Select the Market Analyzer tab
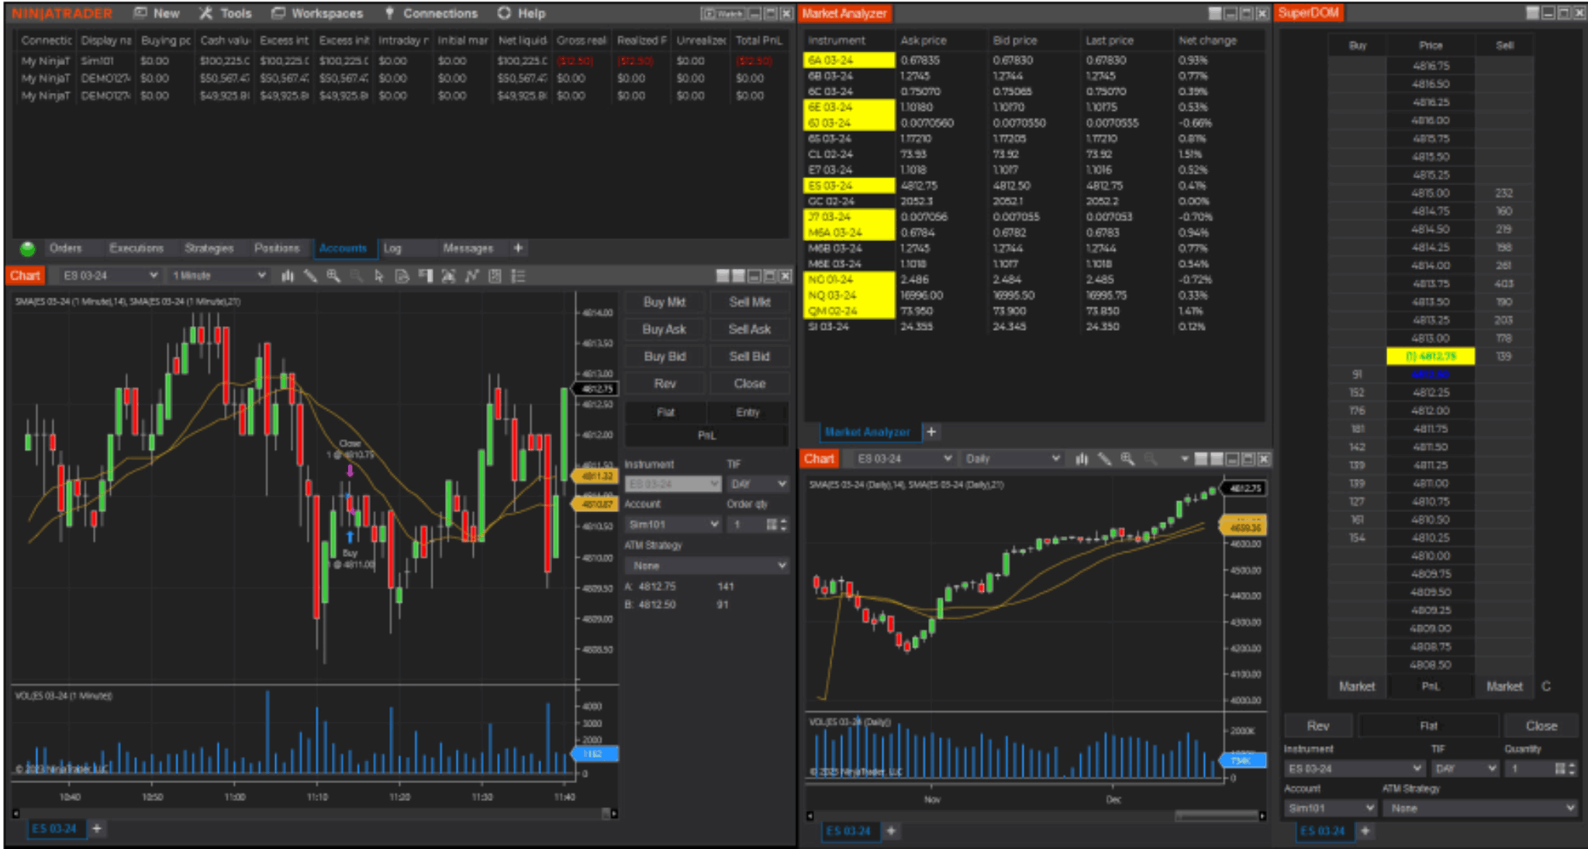 point(868,431)
